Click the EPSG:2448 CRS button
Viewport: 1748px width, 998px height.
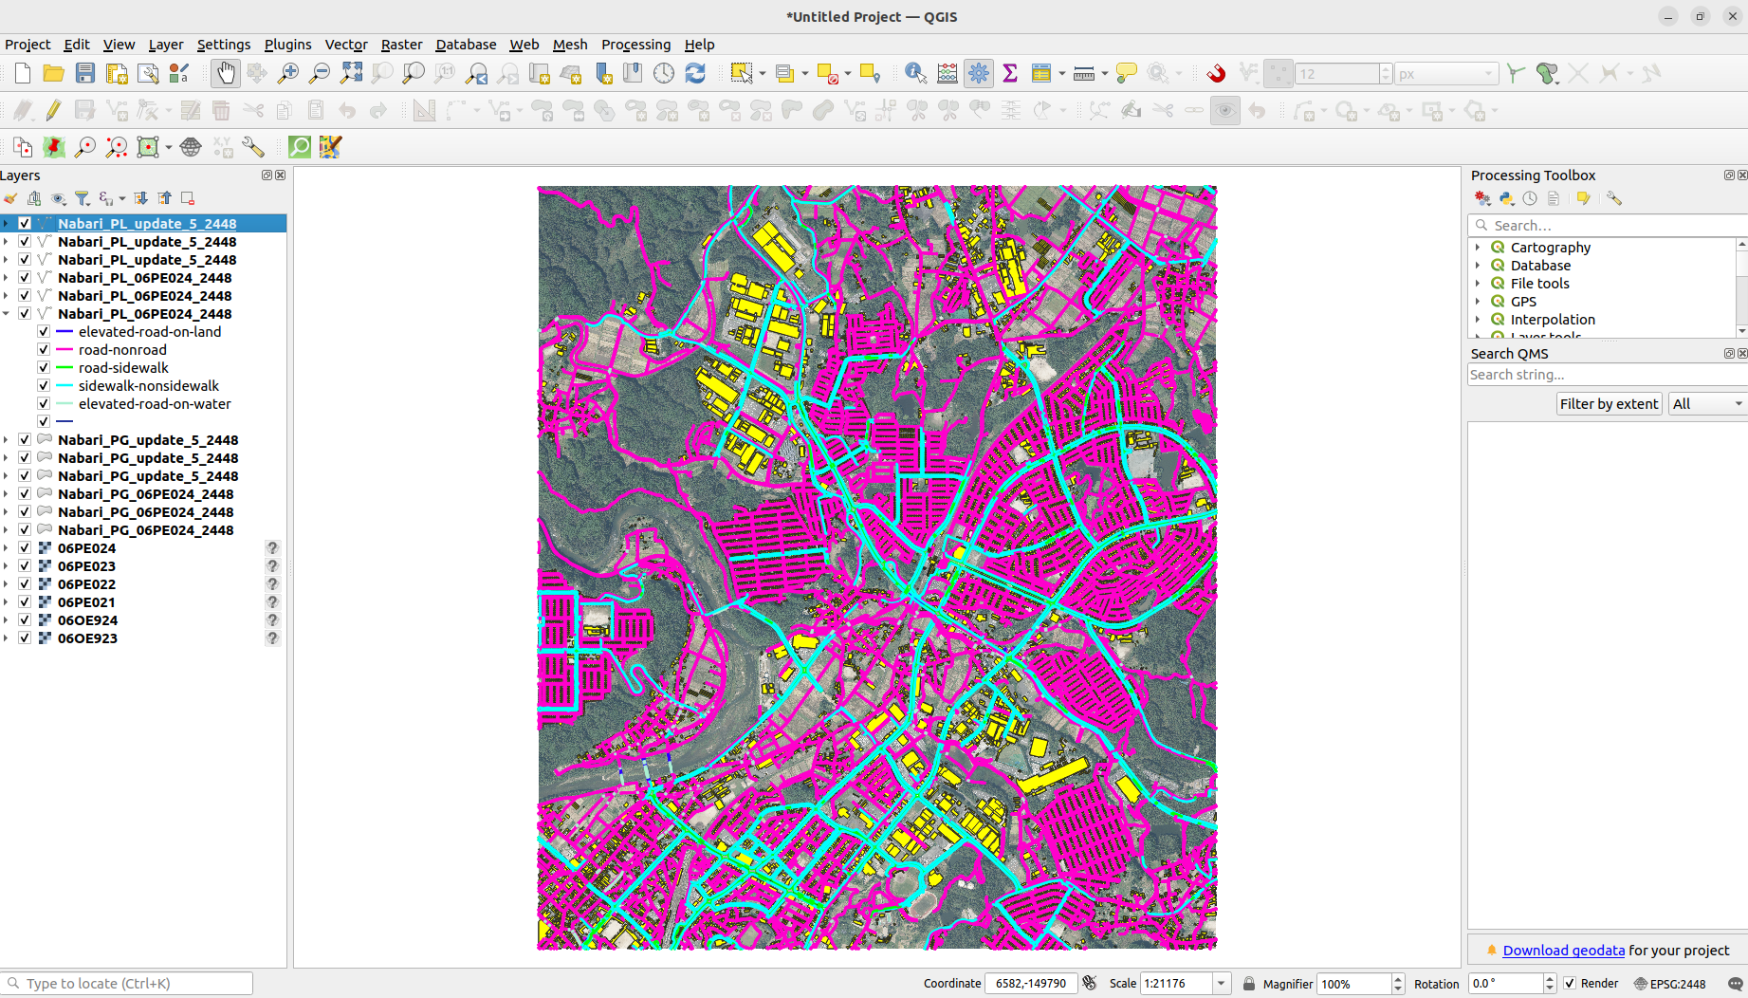pyautogui.click(x=1670, y=984)
